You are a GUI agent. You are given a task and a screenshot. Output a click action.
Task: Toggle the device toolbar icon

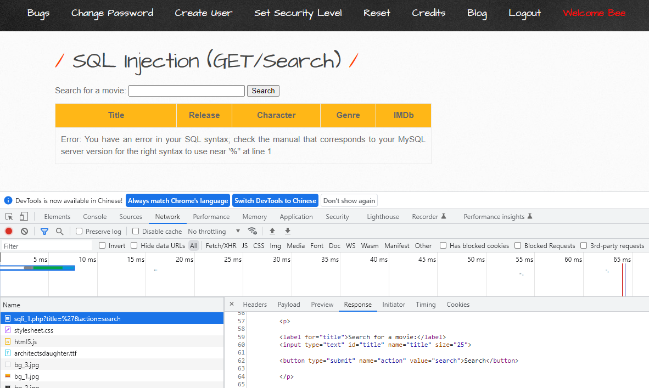pyautogui.click(x=24, y=216)
